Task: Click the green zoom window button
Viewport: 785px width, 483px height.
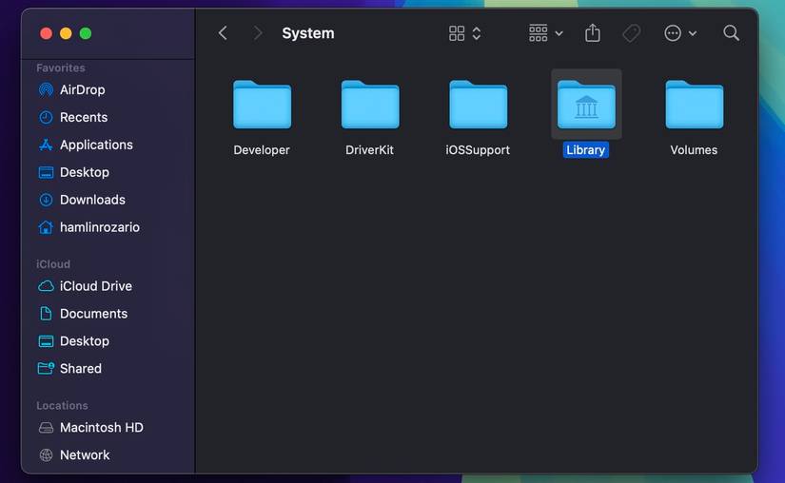Action: coord(86,33)
